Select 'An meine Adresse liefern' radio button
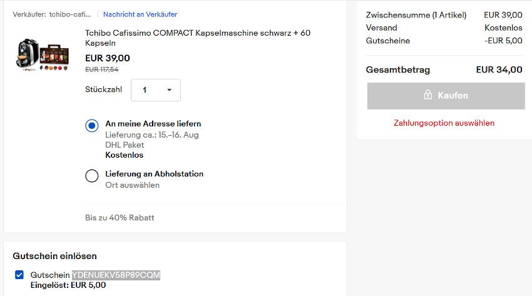The image size is (532, 296). coord(92,125)
